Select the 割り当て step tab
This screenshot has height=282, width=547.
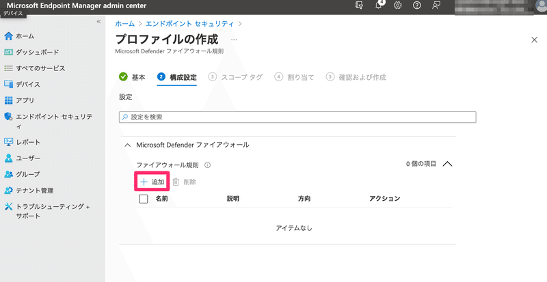(x=294, y=77)
